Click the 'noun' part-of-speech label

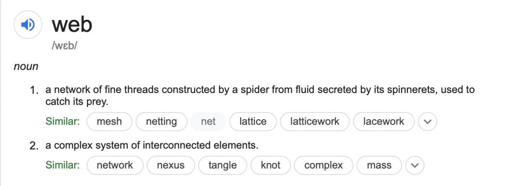(26, 66)
